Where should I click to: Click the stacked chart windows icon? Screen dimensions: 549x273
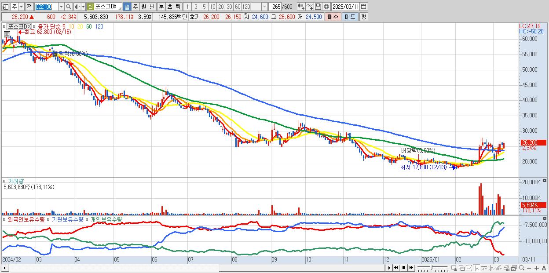[x=514, y=268]
